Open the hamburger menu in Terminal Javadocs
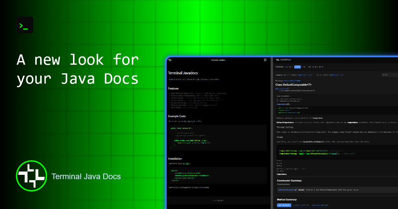The image size is (398, 209). [265, 60]
